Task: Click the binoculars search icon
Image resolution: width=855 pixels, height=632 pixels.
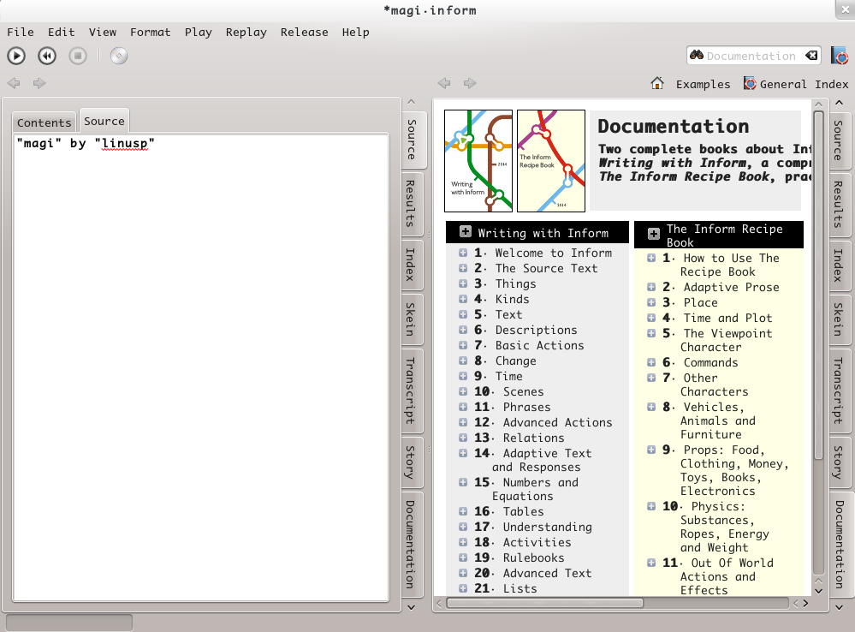Action: [x=697, y=55]
